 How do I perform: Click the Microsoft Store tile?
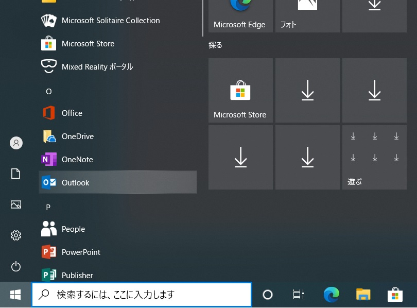[240, 91]
